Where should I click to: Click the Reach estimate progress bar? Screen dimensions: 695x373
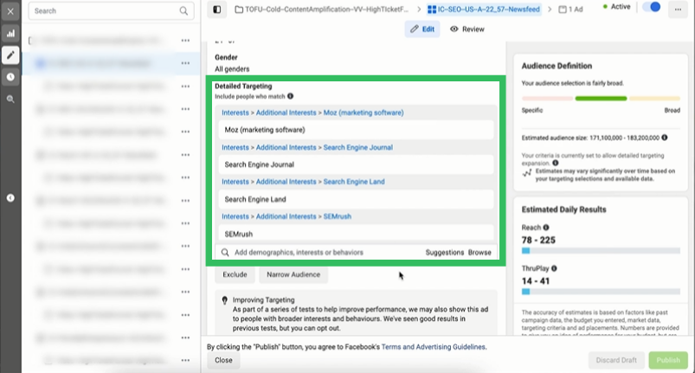pyautogui.click(x=601, y=251)
